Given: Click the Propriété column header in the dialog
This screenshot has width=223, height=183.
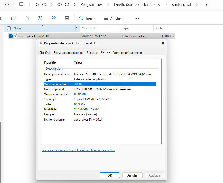Looking at the screenshot, I should point(57,62).
